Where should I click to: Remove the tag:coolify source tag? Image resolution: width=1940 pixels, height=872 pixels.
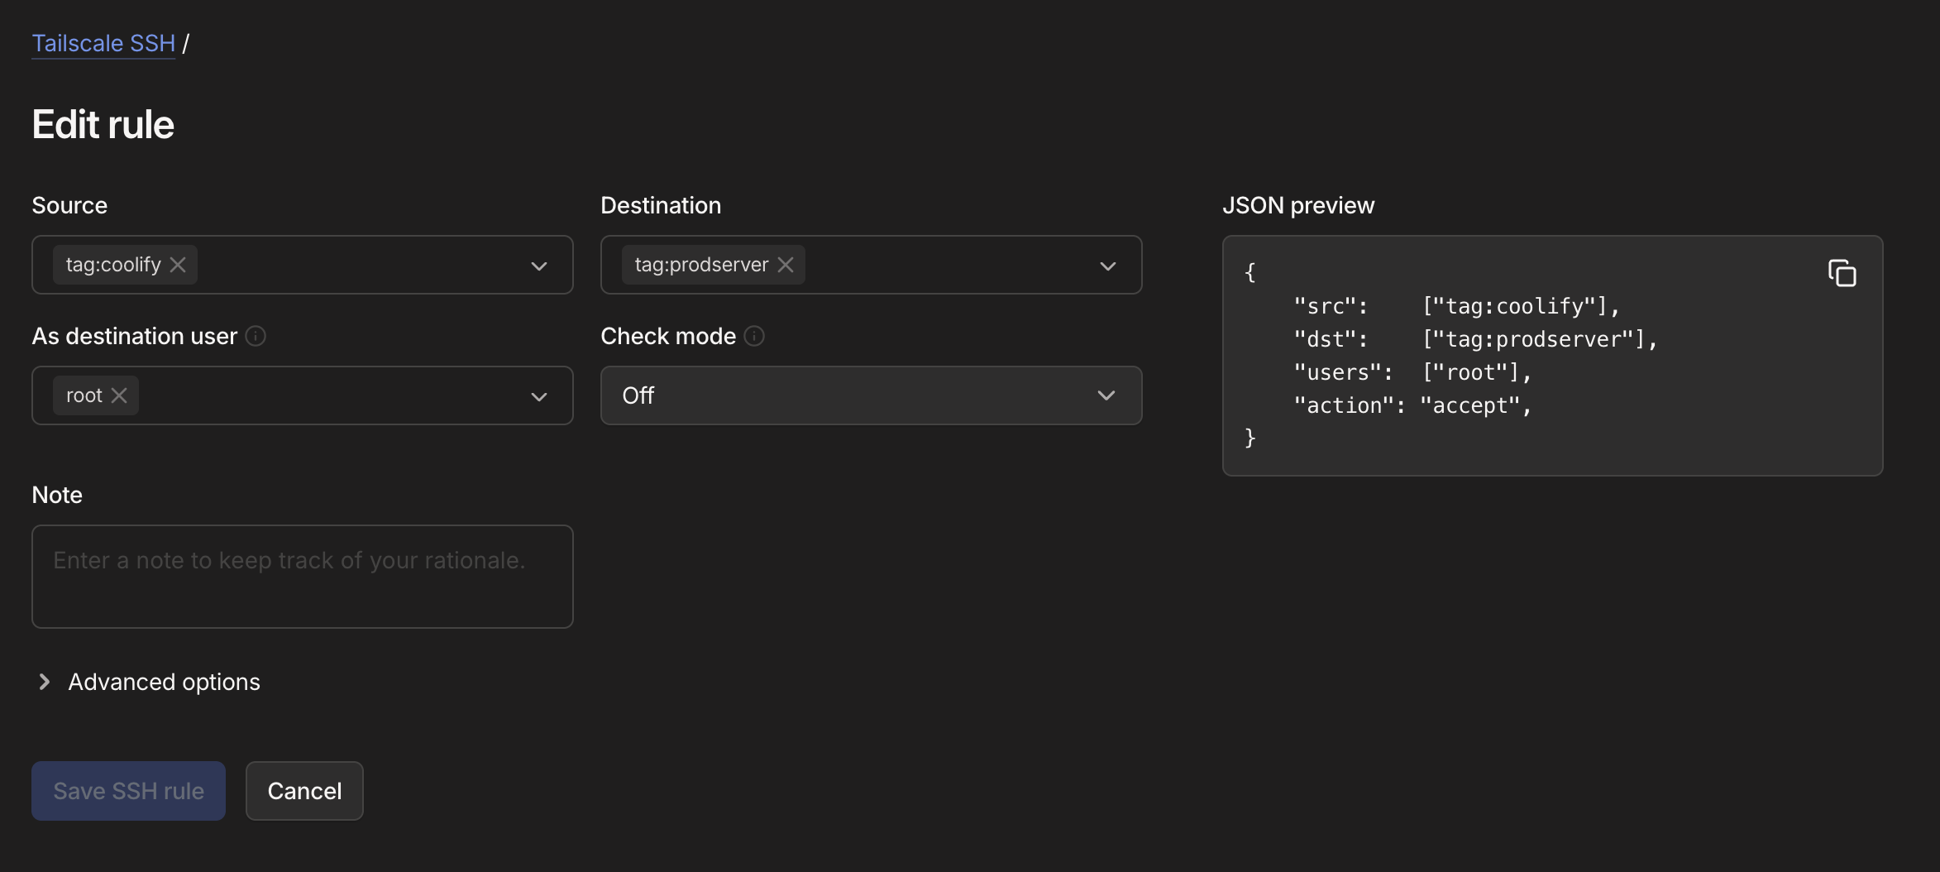178,265
